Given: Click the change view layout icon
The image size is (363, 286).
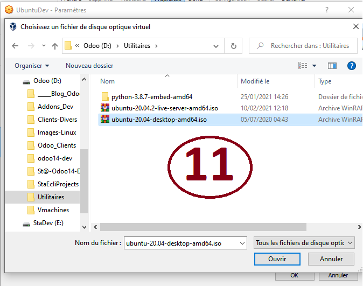Looking at the screenshot, I should (x=303, y=66).
